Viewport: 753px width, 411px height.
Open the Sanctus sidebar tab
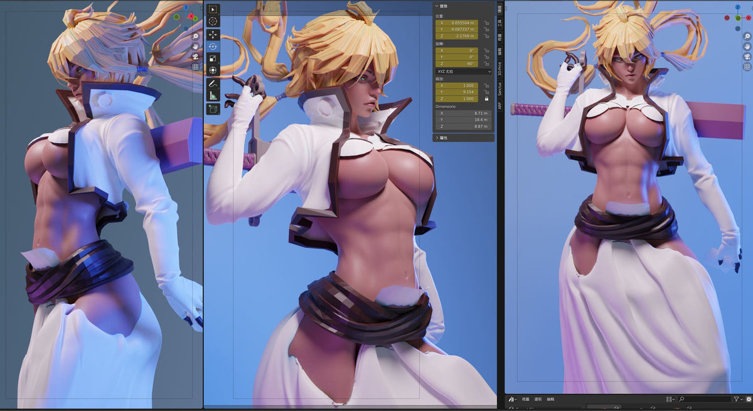tap(500, 88)
